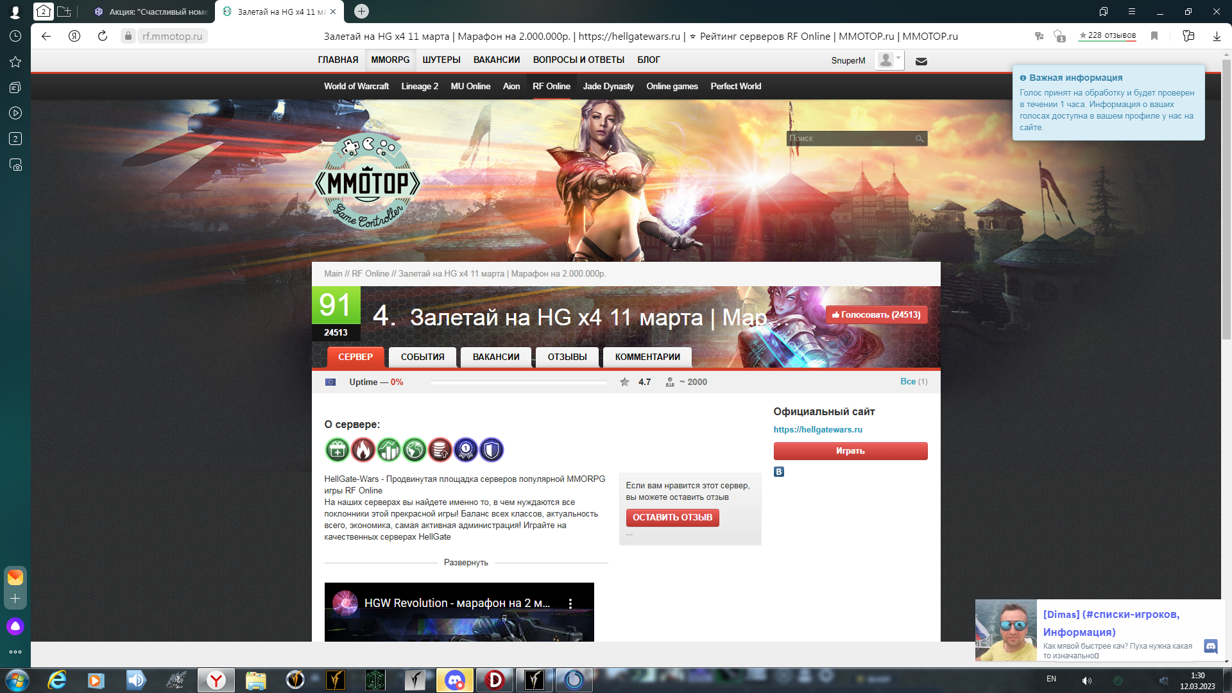Image resolution: width=1232 pixels, height=693 pixels.
Task: Open the 228 отзывов site rating
Action: tap(1108, 35)
